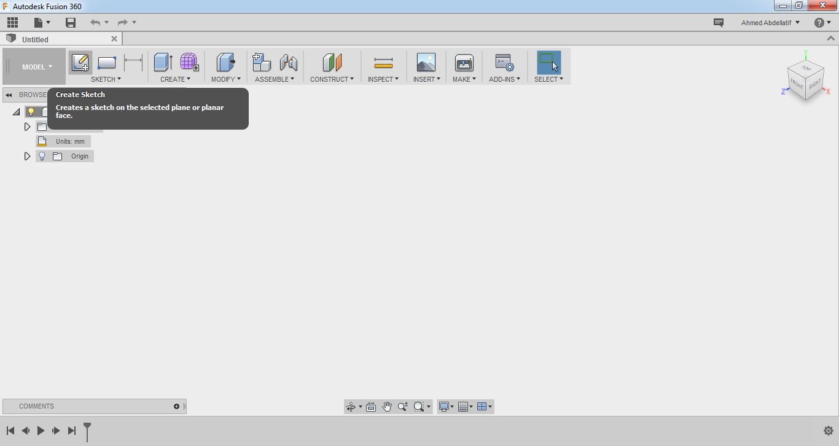This screenshot has width=839, height=446.
Task: Open the MAKE menu
Action: pos(464,79)
